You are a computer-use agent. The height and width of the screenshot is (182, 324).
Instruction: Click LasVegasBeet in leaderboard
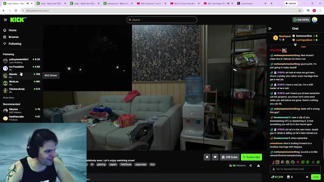tap(304, 40)
